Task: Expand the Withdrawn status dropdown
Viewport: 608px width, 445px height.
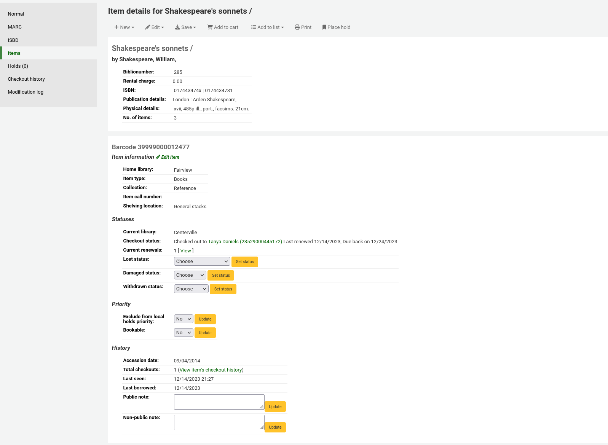Action: click(191, 289)
